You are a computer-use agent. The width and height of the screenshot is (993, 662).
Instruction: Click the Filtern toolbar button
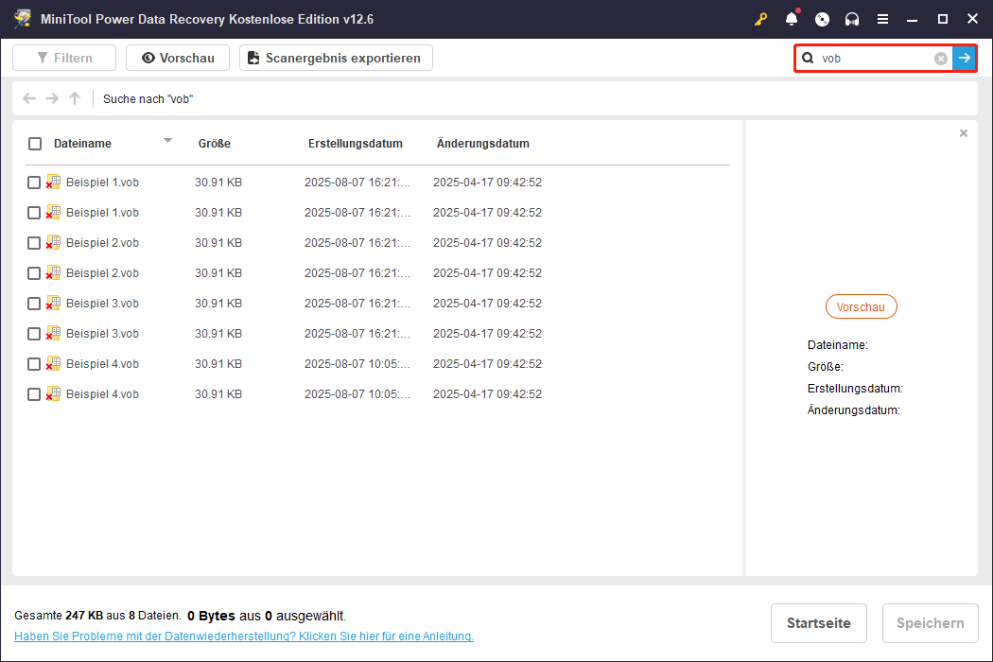[x=64, y=58]
